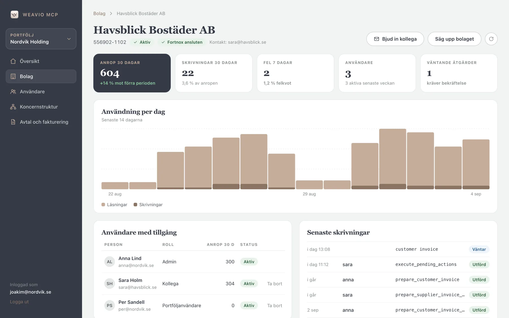The width and height of the screenshot is (509, 318).
Task: Click the Bjud in kollega button
Action: coord(395,39)
